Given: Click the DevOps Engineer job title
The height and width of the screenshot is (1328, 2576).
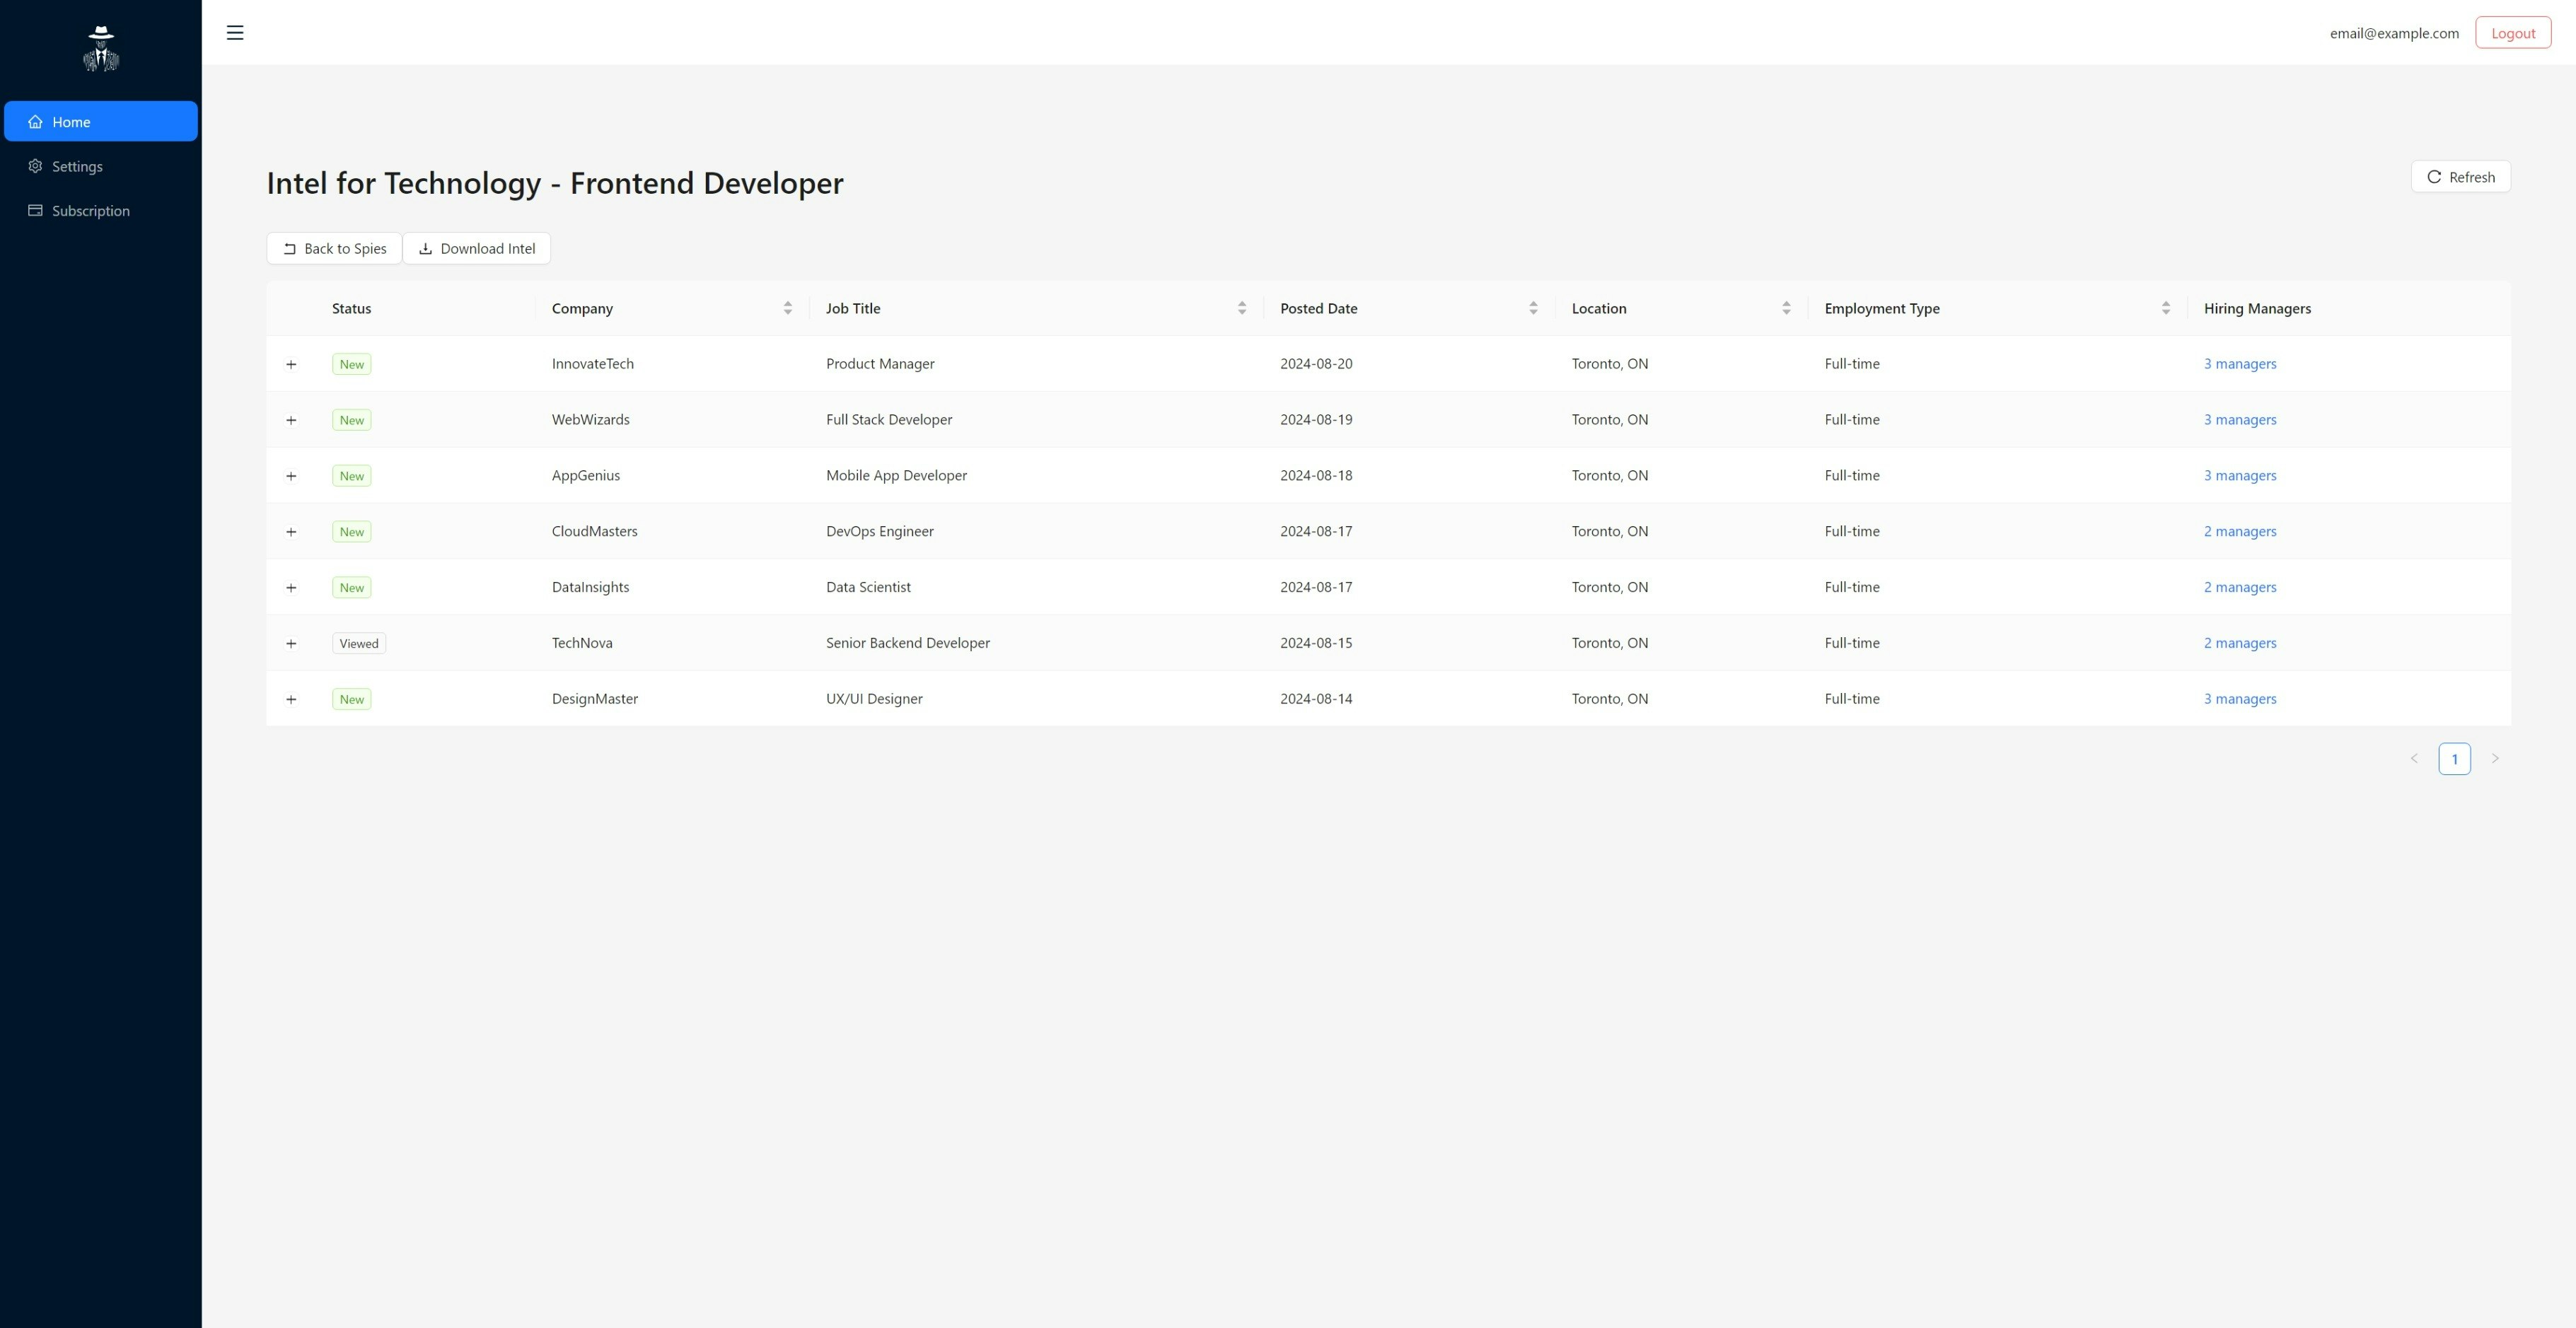Looking at the screenshot, I should coord(880,531).
